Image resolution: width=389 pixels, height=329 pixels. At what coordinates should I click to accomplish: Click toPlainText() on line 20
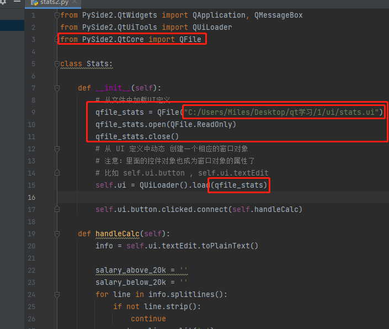click(230, 246)
